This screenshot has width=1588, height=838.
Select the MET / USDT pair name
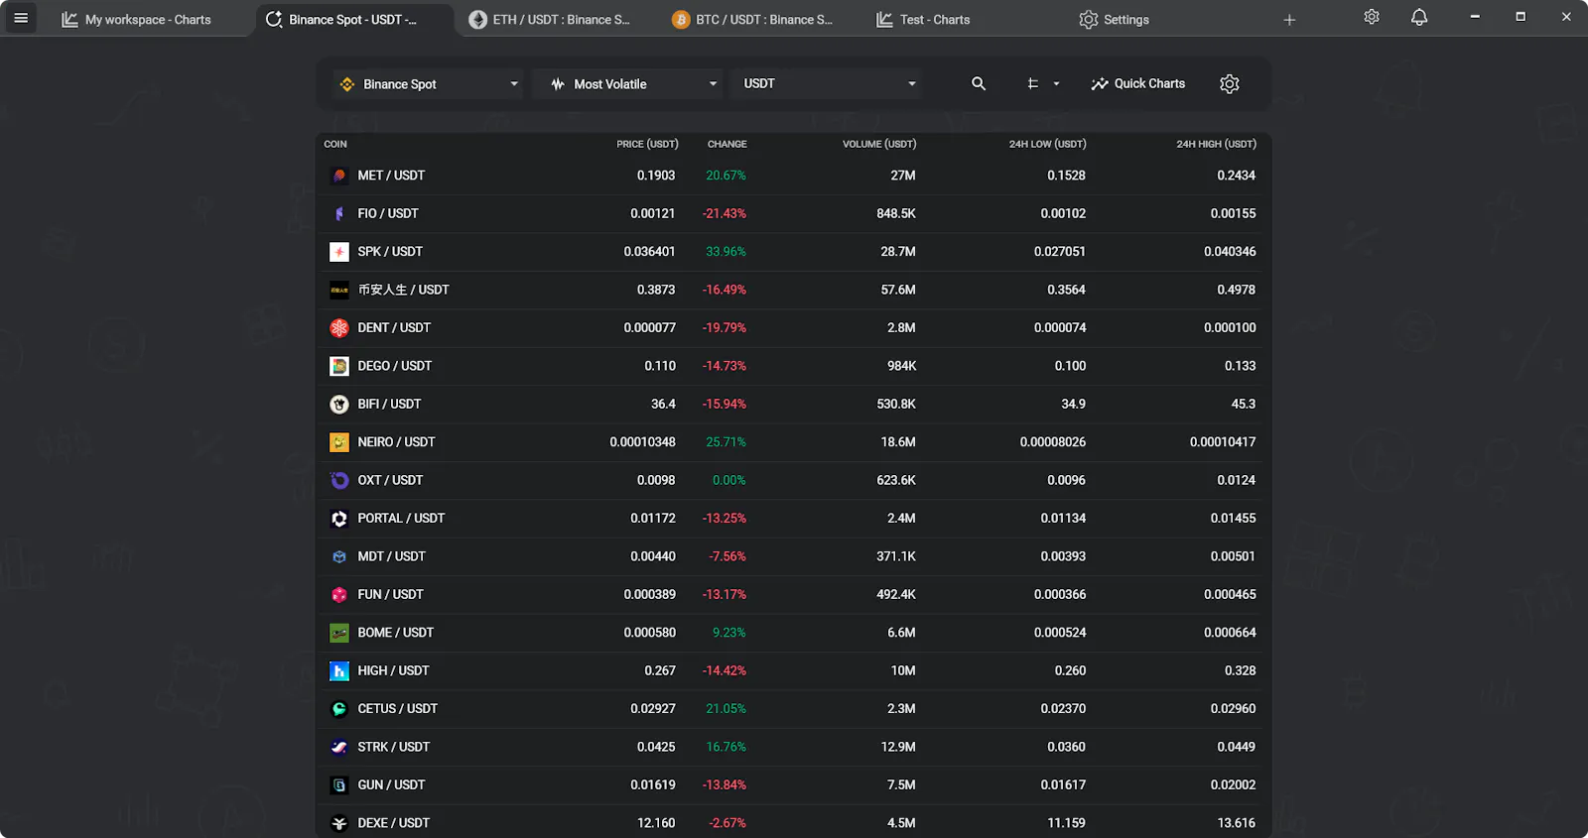tap(391, 176)
